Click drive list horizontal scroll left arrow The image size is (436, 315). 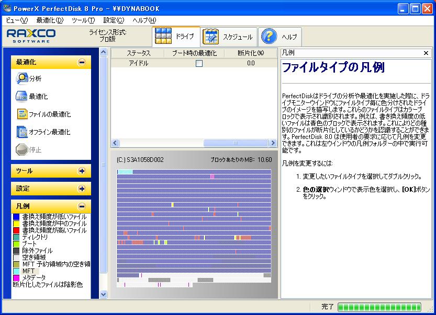(x=115, y=143)
